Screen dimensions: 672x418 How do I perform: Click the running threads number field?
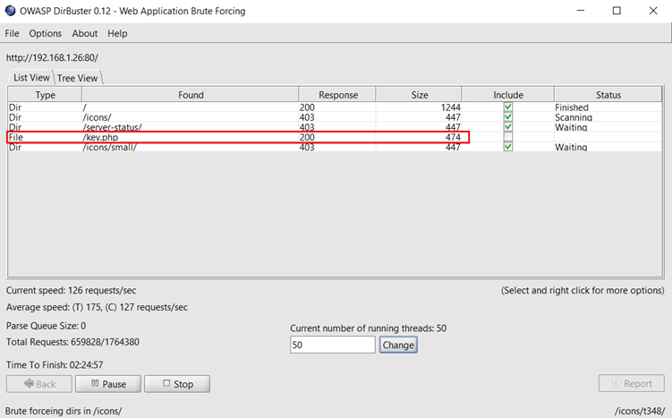(x=332, y=345)
